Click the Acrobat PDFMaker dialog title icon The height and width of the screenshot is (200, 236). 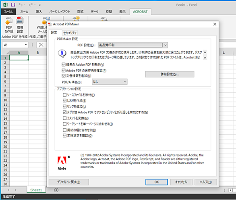(x=50, y=24)
